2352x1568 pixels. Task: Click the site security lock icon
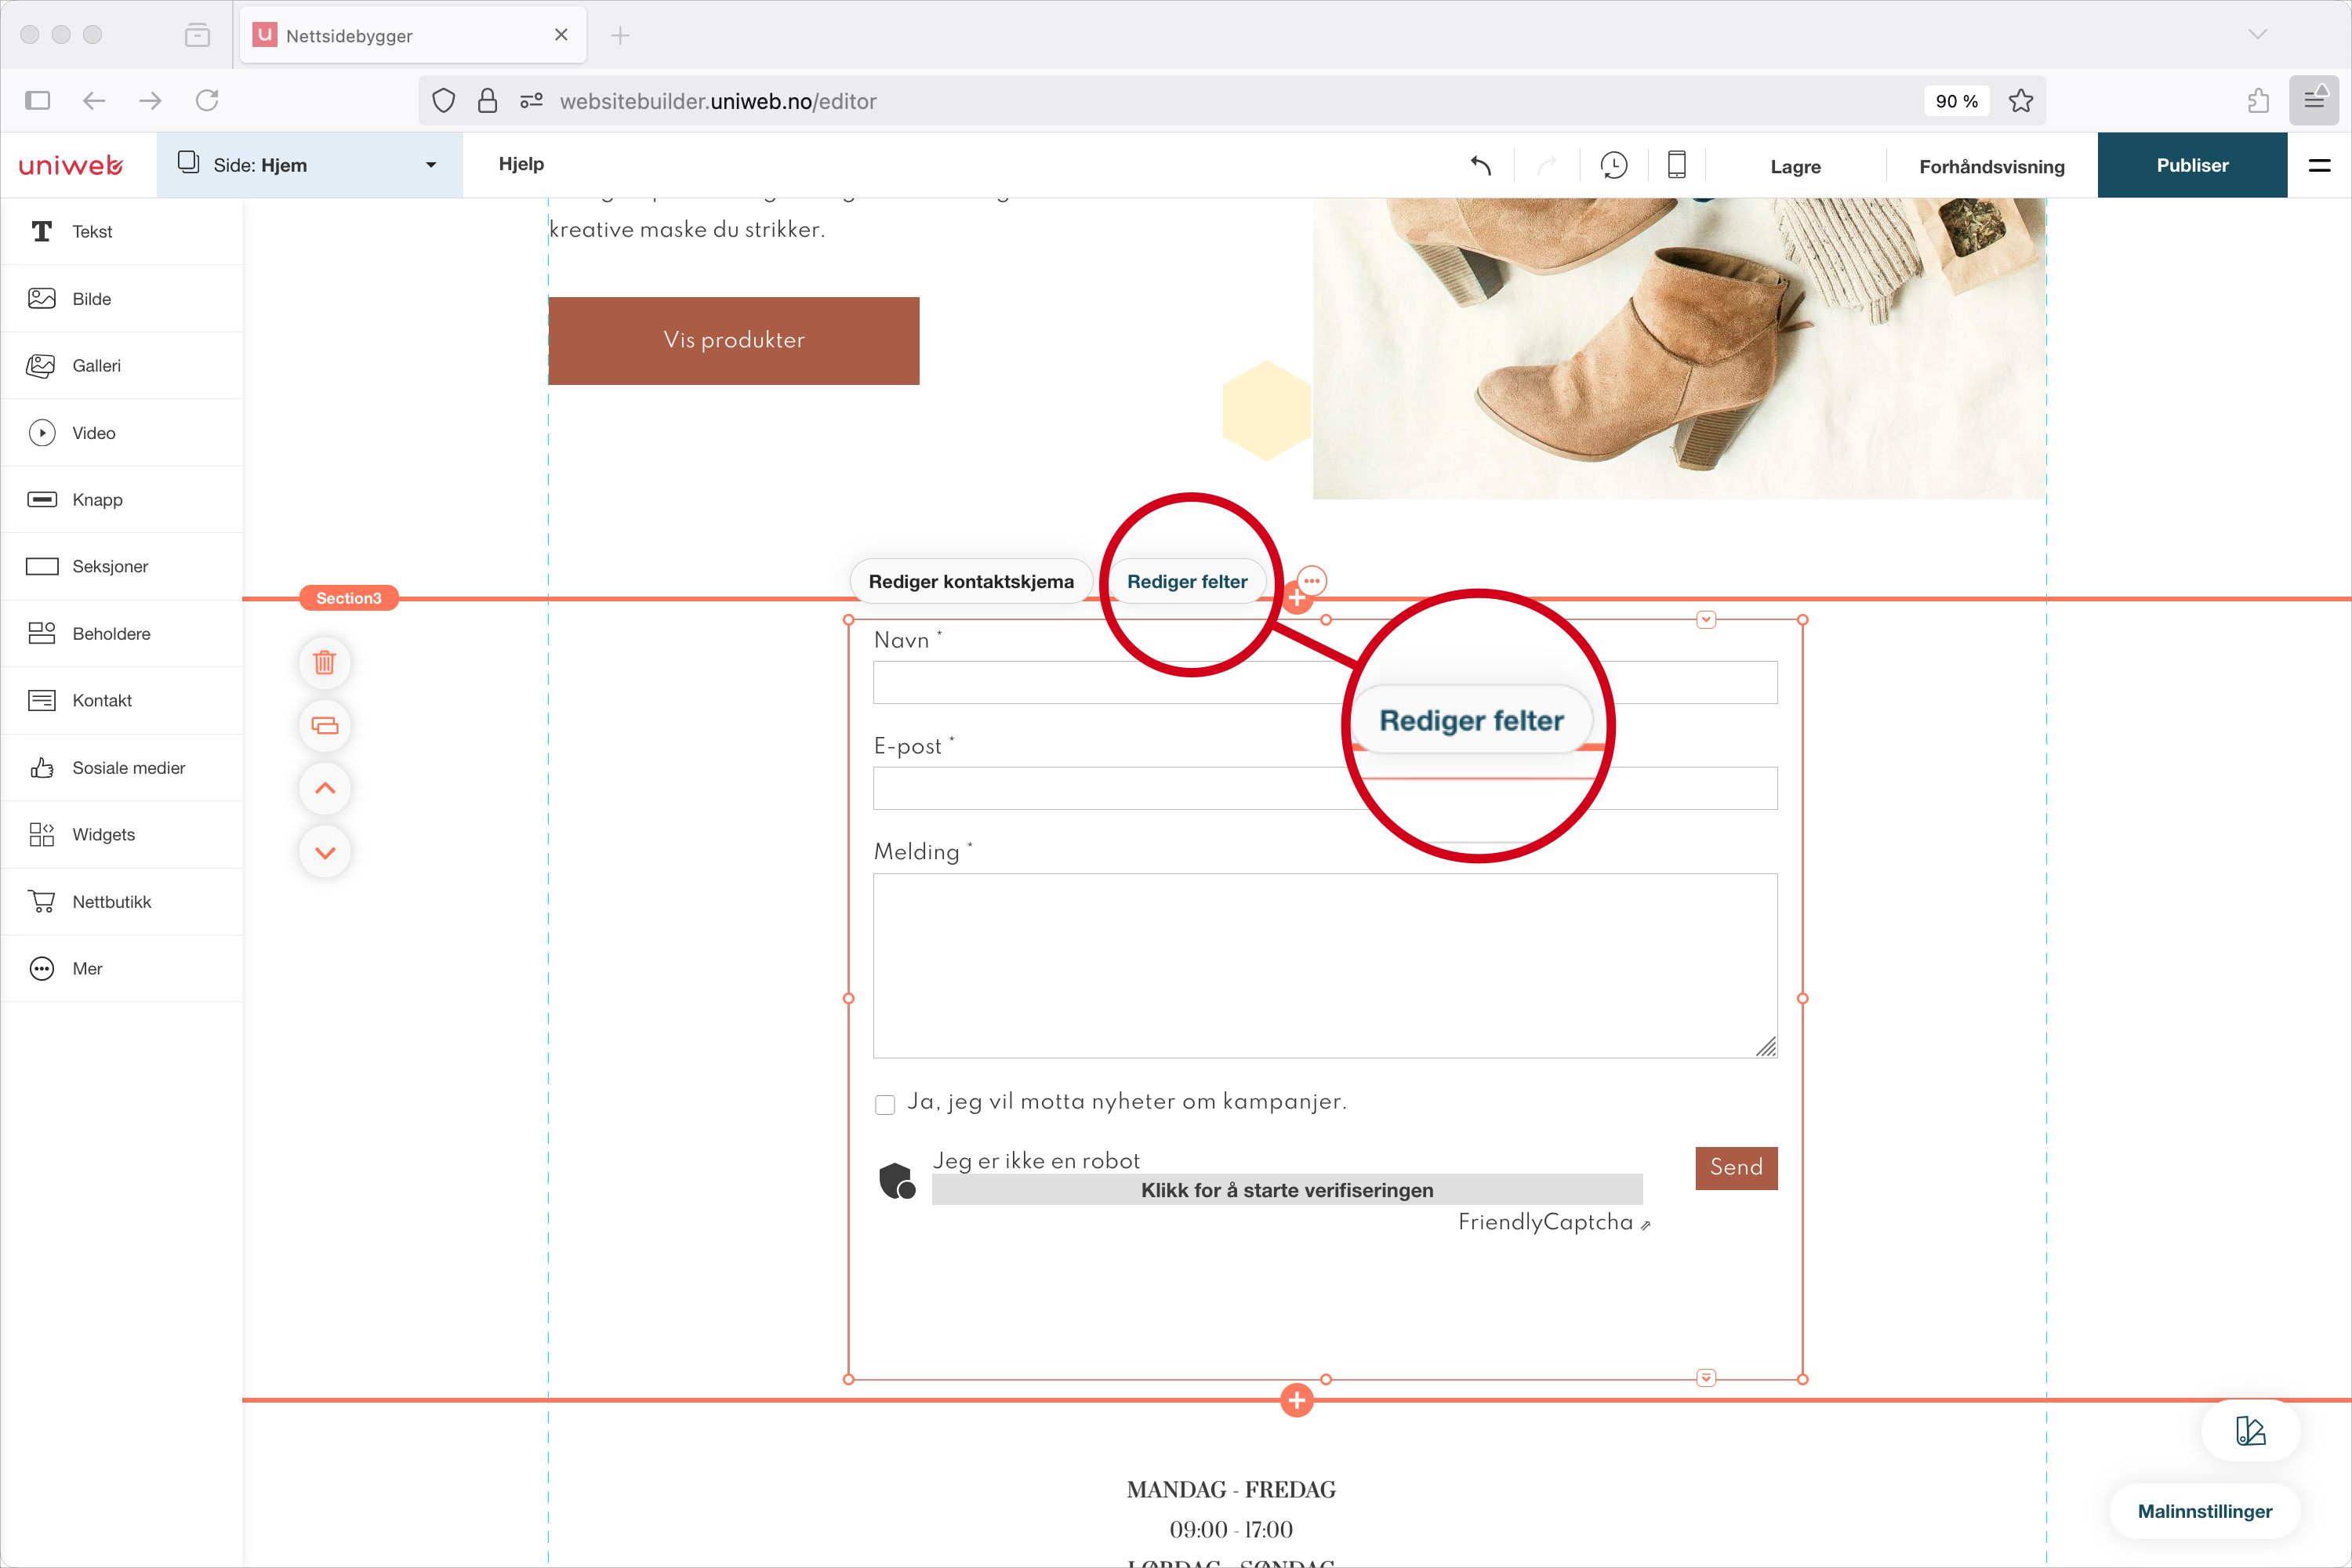point(487,100)
